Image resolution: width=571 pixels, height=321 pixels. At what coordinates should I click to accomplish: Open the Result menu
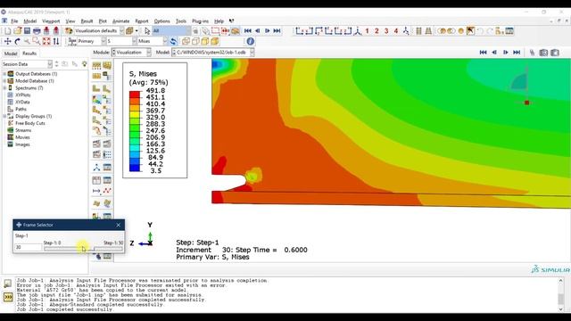87,21
